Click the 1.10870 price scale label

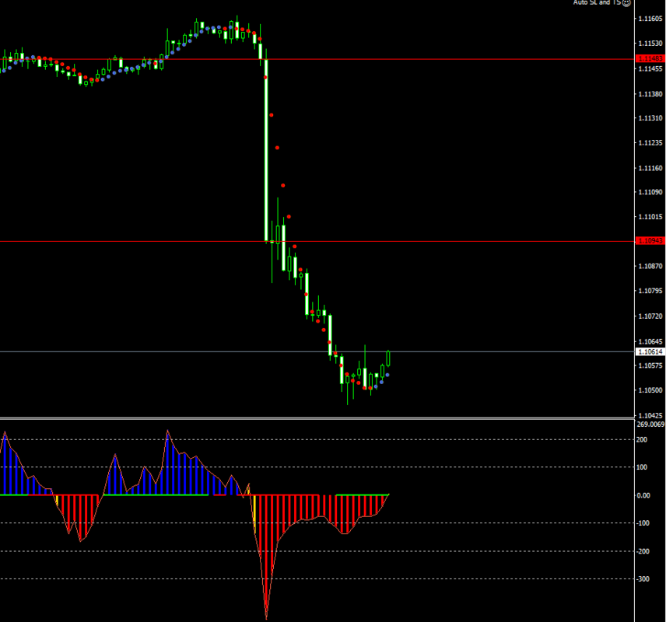coord(650,266)
